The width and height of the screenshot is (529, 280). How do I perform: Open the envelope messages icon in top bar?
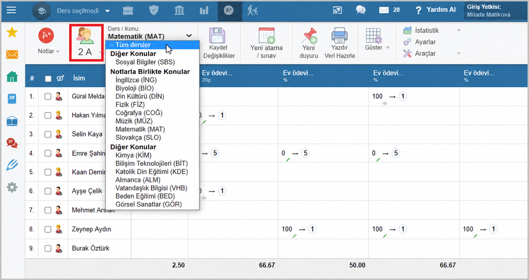384,11
